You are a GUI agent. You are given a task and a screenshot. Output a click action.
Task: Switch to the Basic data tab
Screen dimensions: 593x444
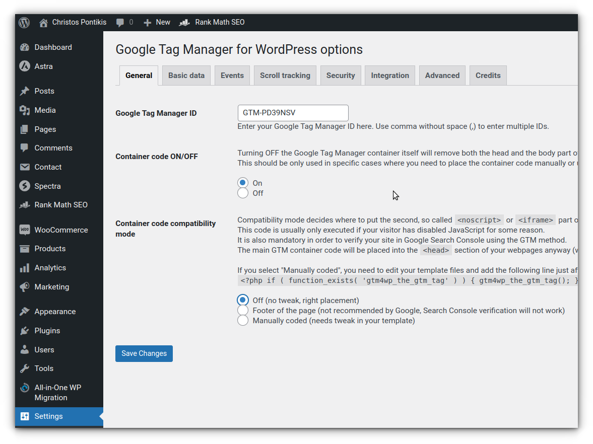pyautogui.click(x=186, y=76)
